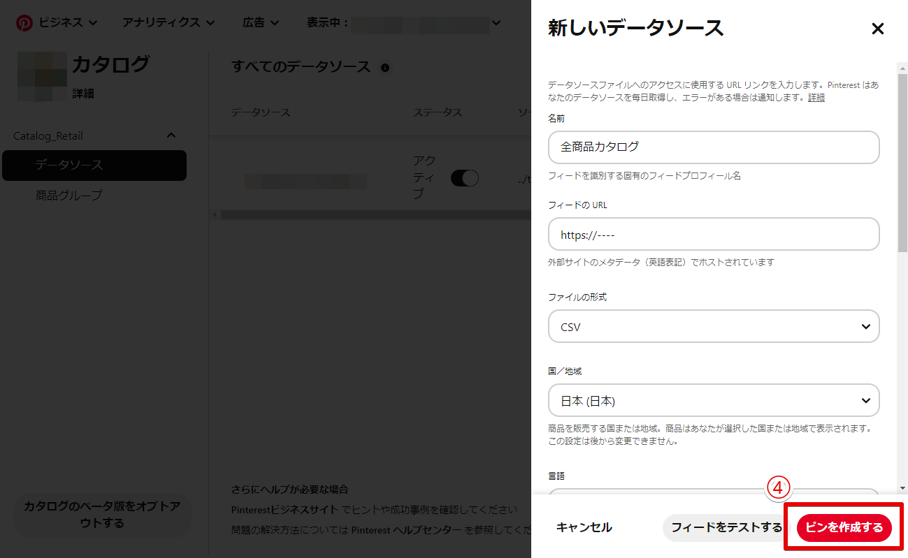This screenshot has height=558, width=908.
Task: Click the フィードをテストする button
Action: (726, 527)
